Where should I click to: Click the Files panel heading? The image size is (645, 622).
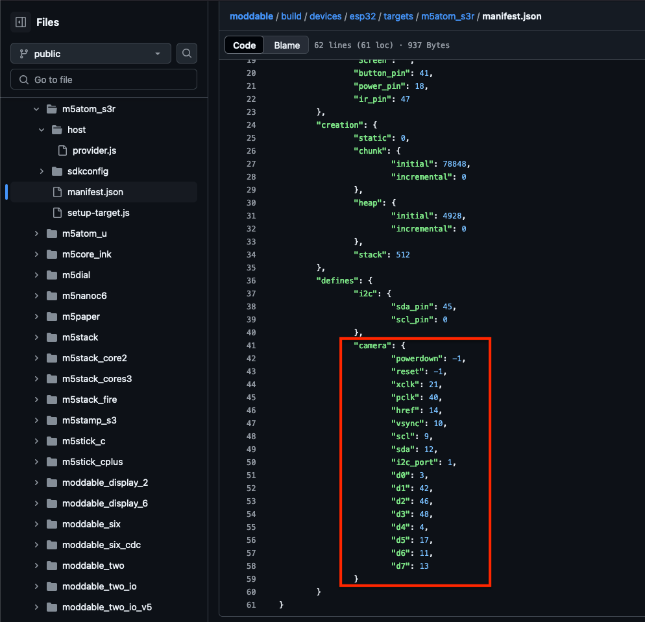click(48, 22)
